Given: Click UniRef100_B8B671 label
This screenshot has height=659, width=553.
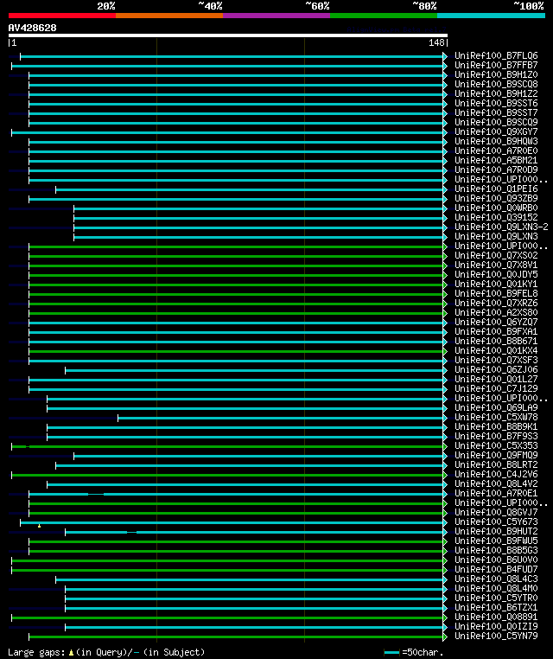Looking at the screenshot, I should coord(496,342).
